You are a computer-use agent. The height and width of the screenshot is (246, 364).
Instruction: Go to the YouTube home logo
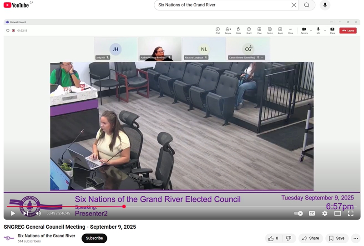pos(16,5)
